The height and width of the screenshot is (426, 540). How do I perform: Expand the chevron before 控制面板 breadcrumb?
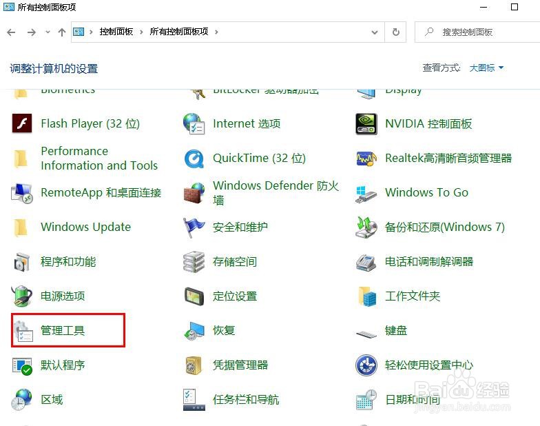coord(91,32)
